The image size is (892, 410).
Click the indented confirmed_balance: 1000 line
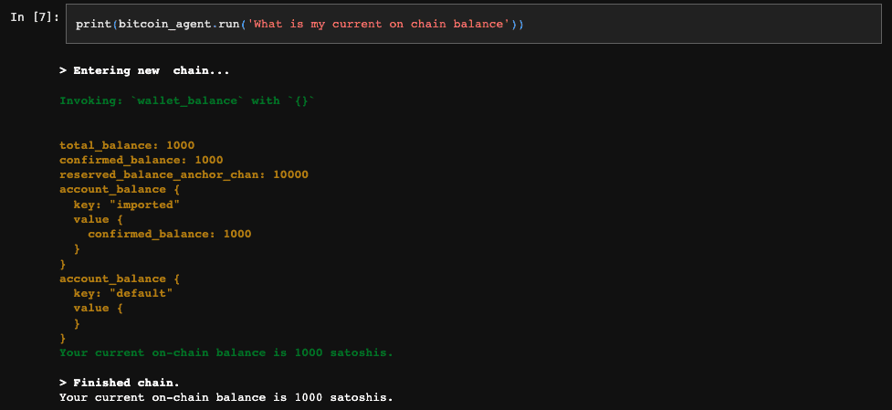click(170, 234)
